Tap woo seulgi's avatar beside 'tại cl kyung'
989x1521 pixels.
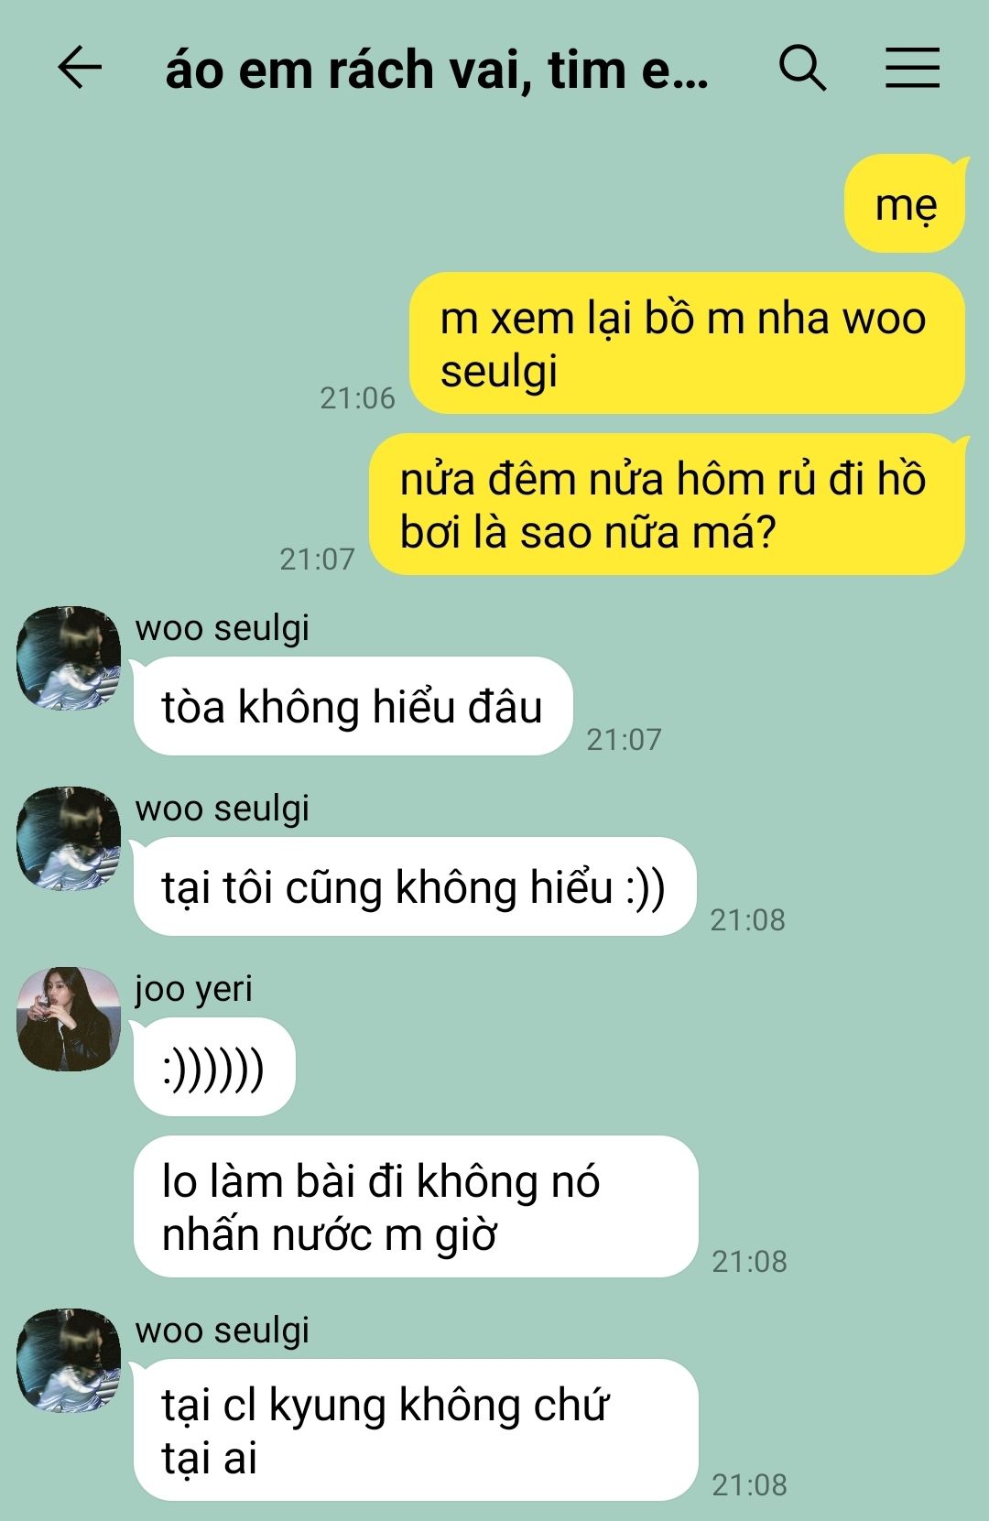69,1360
